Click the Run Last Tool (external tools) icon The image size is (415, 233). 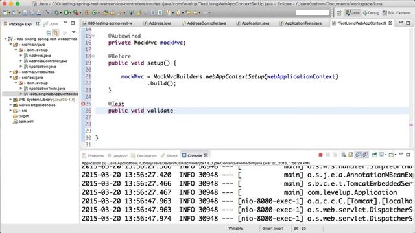[76, 12]
